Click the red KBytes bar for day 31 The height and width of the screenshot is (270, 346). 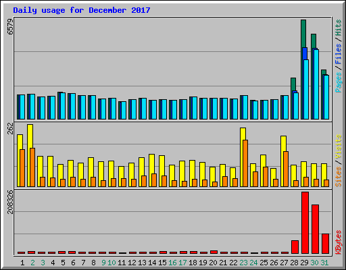pyautogui.click(x=325, y=244)
